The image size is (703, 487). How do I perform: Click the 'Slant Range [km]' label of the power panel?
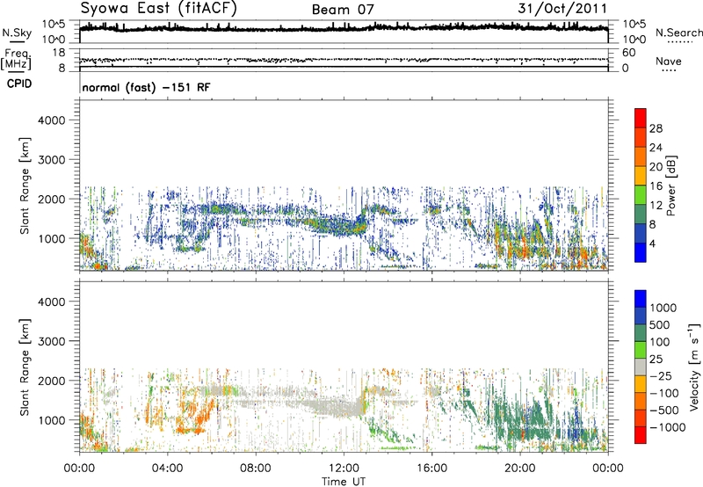25,185
